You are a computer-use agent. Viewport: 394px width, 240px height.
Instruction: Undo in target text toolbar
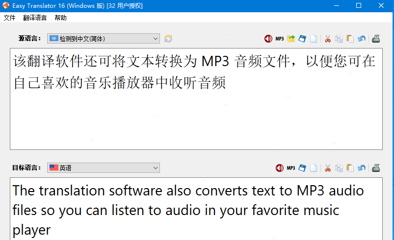pyautogui.click(x=361, y=168)
